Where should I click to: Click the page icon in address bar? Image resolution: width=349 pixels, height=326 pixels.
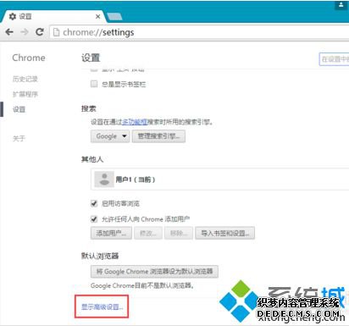click(57, 32)
